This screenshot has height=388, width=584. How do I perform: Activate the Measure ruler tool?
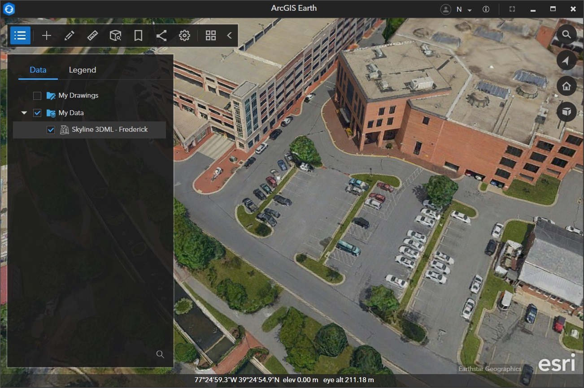tap(92, 36)
